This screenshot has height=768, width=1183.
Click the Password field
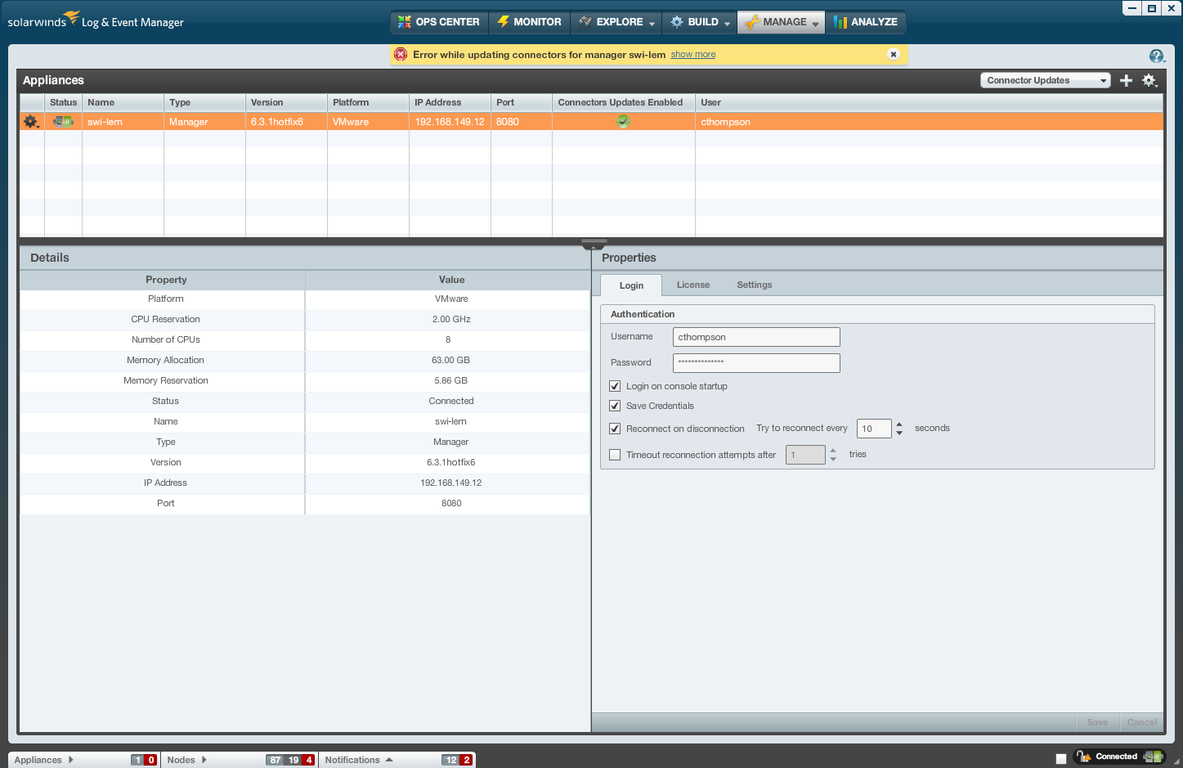(756, 363)
